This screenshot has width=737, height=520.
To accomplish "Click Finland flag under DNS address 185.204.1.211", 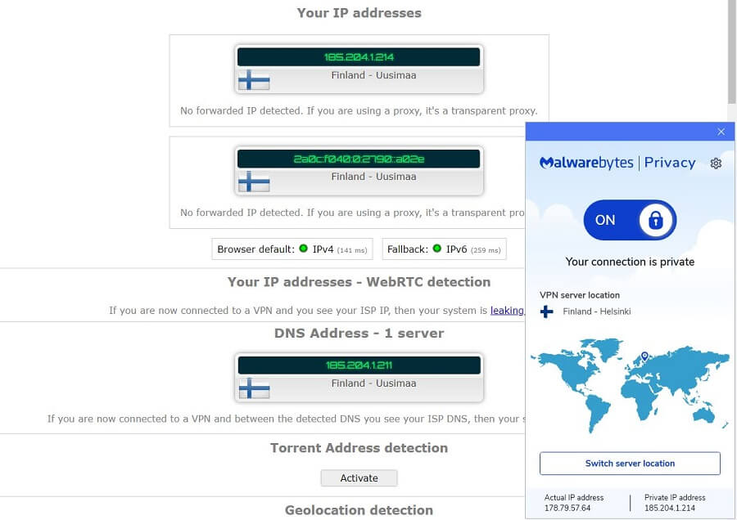I will [255, 388].
